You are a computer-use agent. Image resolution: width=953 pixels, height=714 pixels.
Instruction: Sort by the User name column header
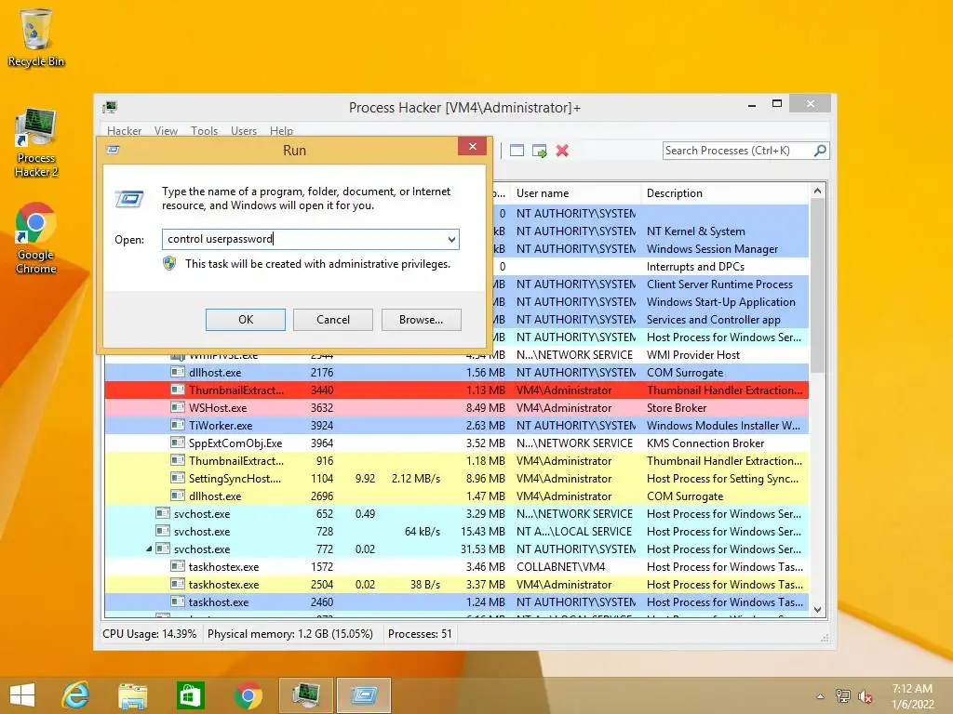pyautogui.click(x=575, y=193)
